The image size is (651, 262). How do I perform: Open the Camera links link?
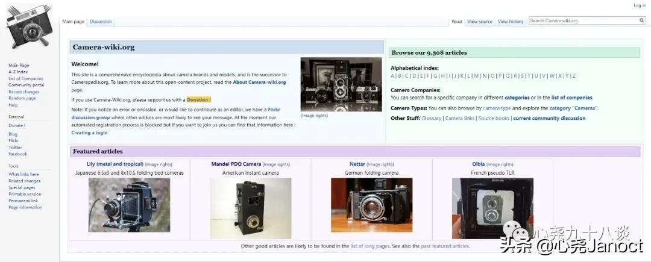459,119
